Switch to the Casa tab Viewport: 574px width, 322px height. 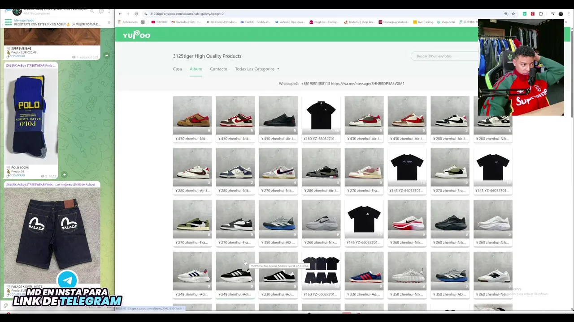pyautogui.click(x=178, y=69)
